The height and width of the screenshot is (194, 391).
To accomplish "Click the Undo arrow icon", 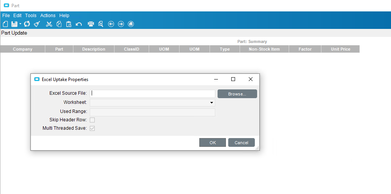I will click(79, 24).
